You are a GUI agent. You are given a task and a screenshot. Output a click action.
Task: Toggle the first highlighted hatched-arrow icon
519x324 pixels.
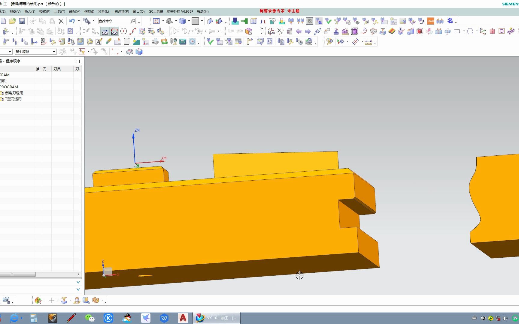(x=105, y=31)
